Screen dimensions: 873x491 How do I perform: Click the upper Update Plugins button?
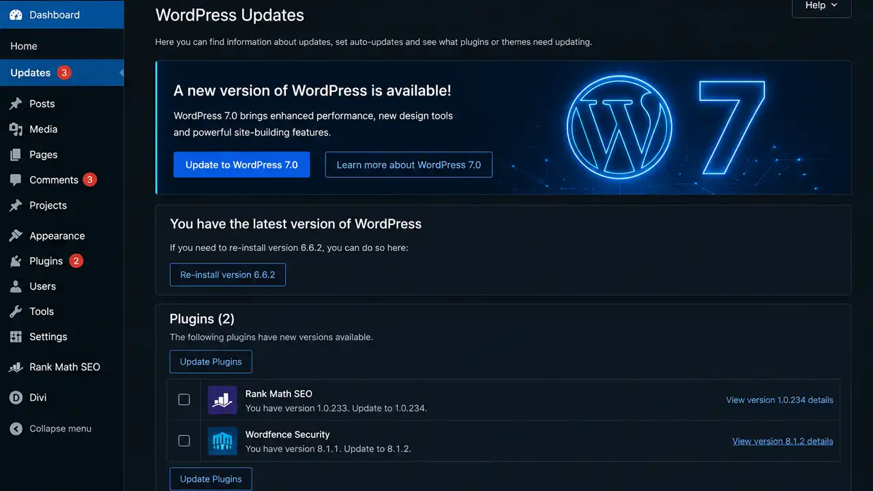click(211, 361)
